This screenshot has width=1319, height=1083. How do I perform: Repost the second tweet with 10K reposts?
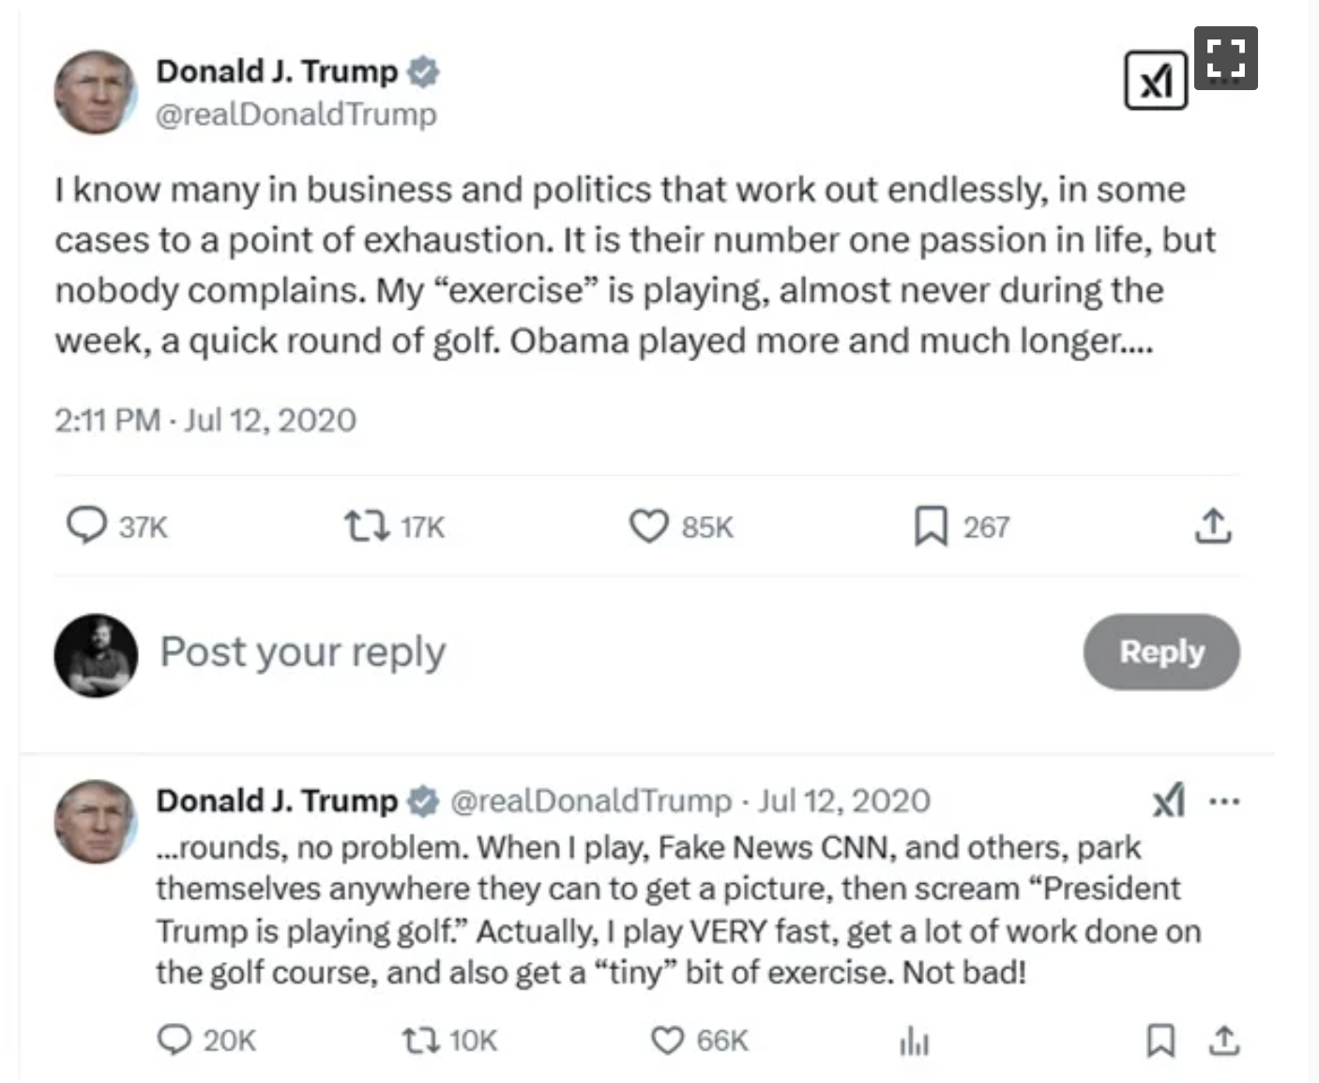(x=421, y=1040)
